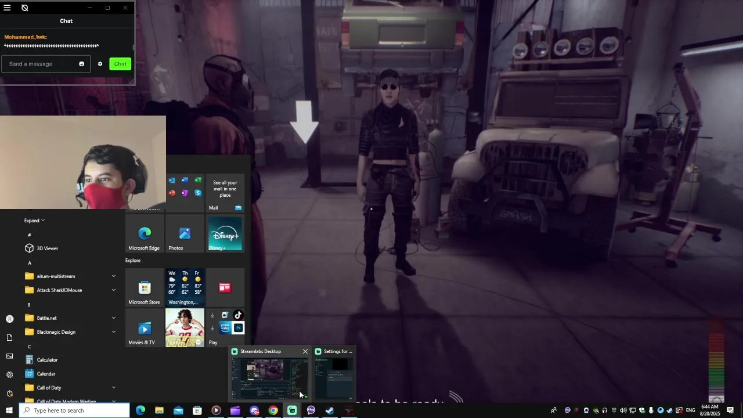Open the Mail tile

[x=225, y=193]
